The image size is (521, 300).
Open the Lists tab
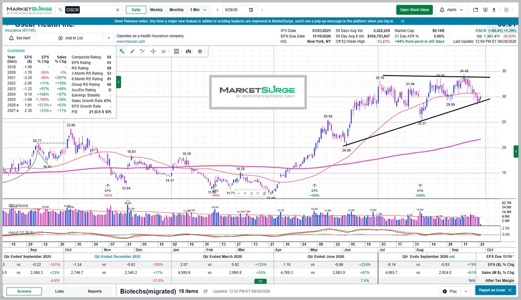(x=59, y=291)
